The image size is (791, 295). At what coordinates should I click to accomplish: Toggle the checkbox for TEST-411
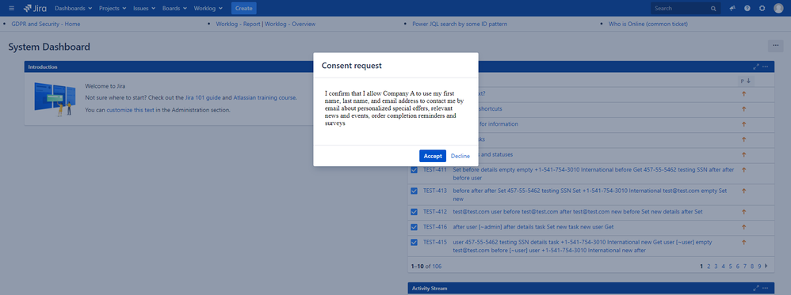(x=415, y=170)
